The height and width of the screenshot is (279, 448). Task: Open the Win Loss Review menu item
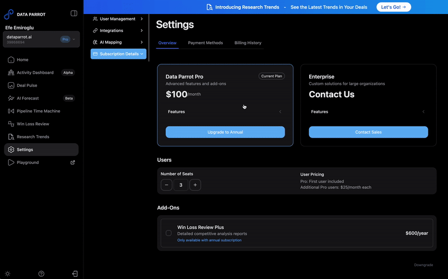[41, 124]
